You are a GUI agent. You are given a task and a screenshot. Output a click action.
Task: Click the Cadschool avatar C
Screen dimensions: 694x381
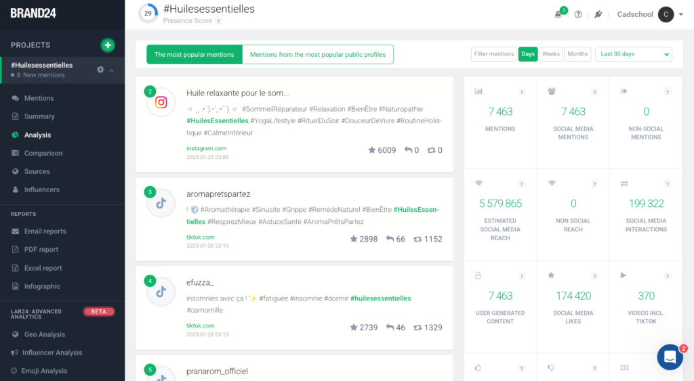(x=666, y=14)
